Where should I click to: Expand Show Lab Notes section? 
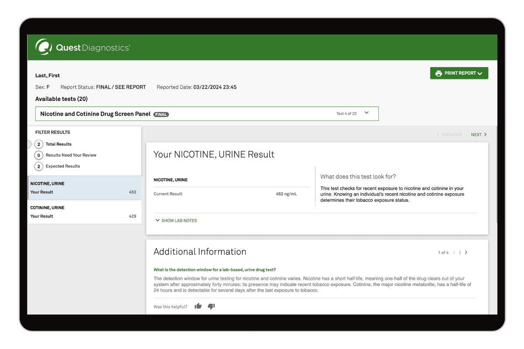coord(176,221)
